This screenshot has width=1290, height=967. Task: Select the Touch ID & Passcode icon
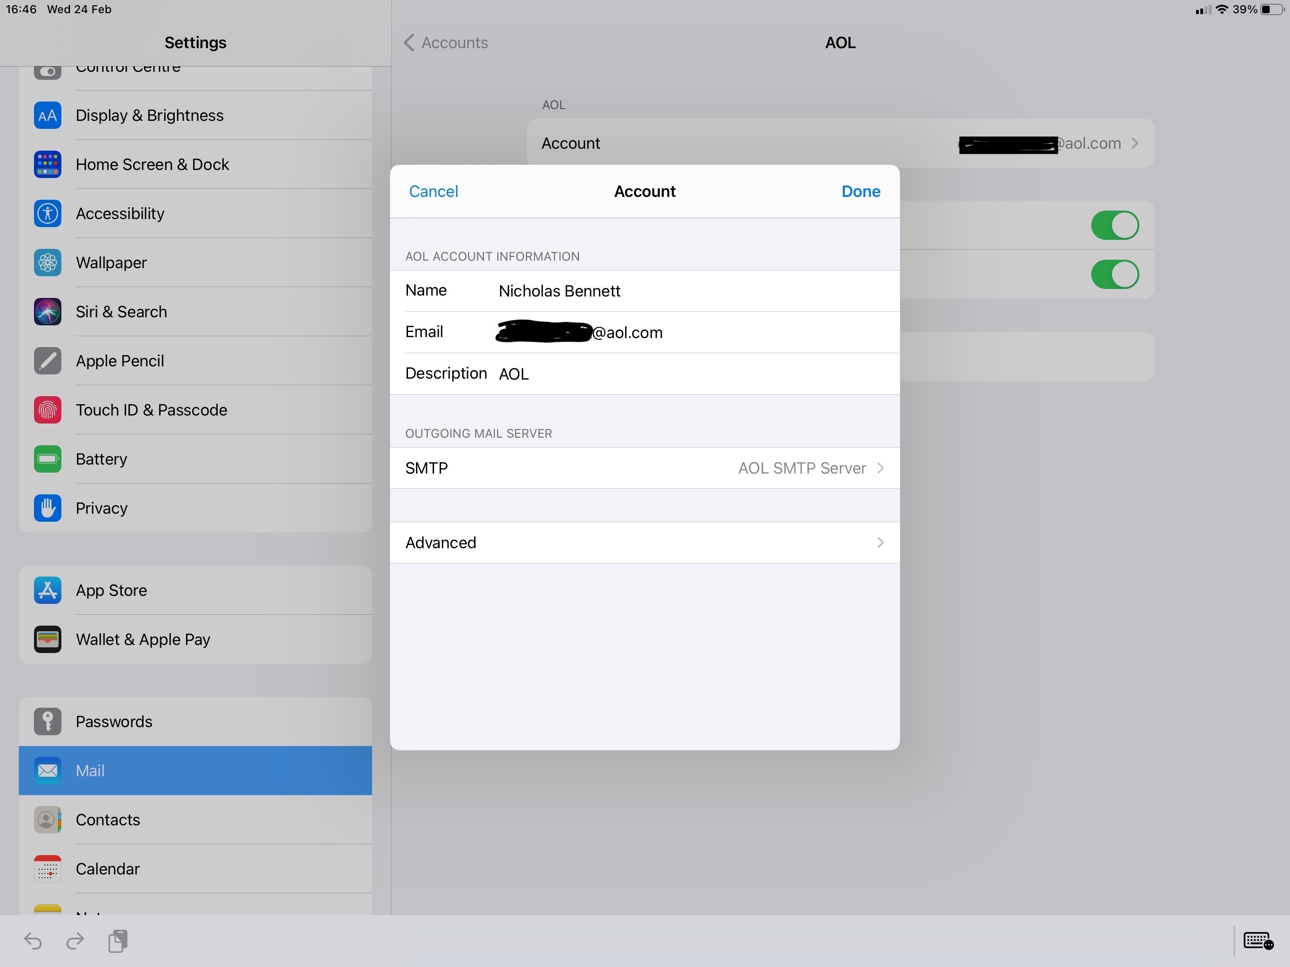47,410
